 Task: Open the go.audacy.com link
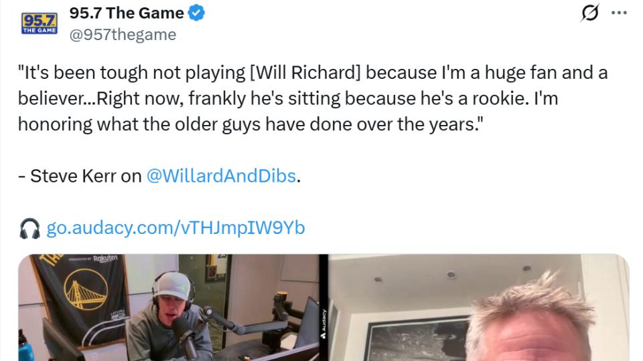[175, 228]
